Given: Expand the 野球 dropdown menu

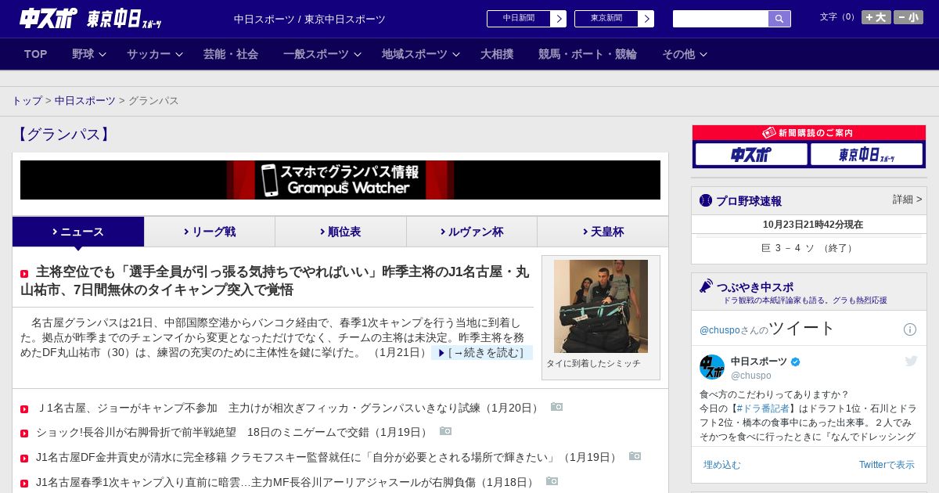Looking at the screenshot, I should click(89, 54).
